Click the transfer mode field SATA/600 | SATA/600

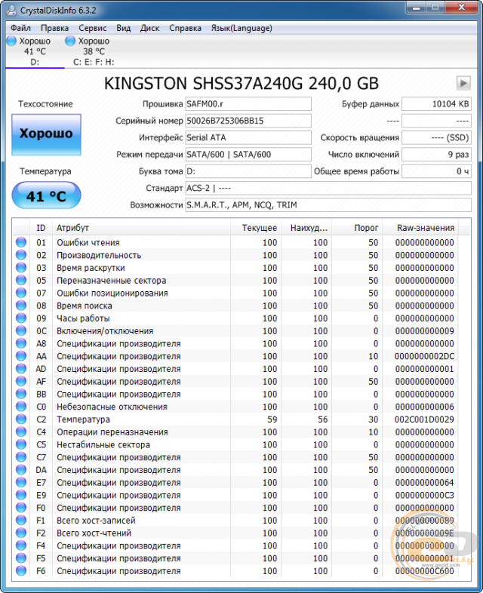pos(248,155)
